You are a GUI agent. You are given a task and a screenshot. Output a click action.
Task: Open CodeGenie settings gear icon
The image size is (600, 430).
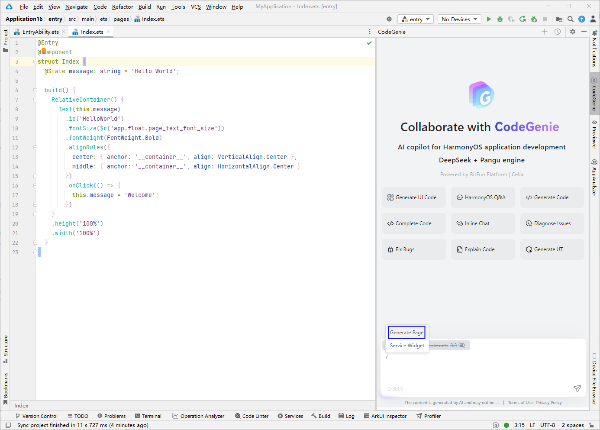click(x=573, y=32)
